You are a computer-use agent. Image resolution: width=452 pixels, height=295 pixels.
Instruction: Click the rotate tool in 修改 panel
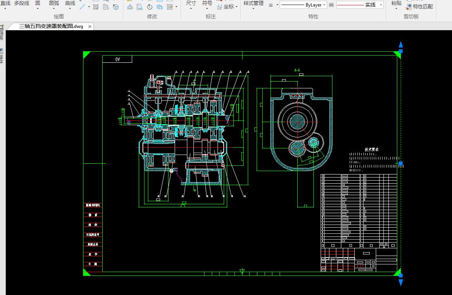(x=150, y=7)
